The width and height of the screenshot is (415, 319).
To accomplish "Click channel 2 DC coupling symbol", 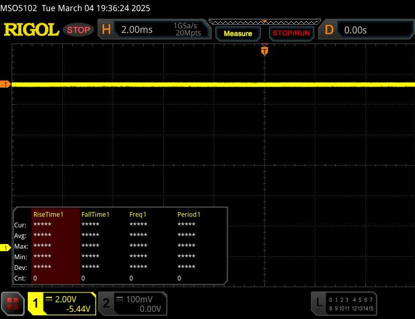I will 120,299.
